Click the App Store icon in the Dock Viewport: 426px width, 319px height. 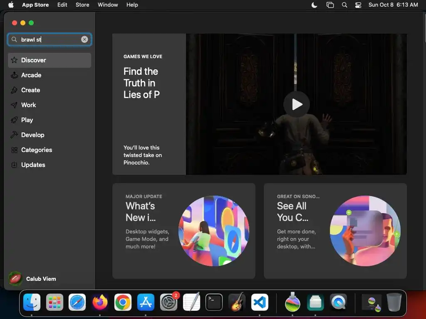point(146,302)
